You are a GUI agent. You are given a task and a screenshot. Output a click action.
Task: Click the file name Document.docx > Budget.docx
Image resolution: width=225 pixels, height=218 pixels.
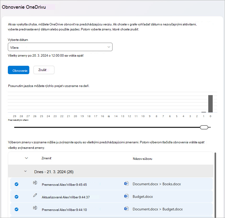click(157, 209)
